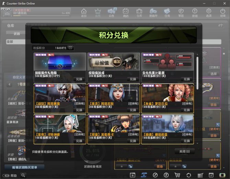Image resolution: width=230 pixels, height=179 pixels.
Task: Open the 商店 shop icon
Action: pos(126,13)
